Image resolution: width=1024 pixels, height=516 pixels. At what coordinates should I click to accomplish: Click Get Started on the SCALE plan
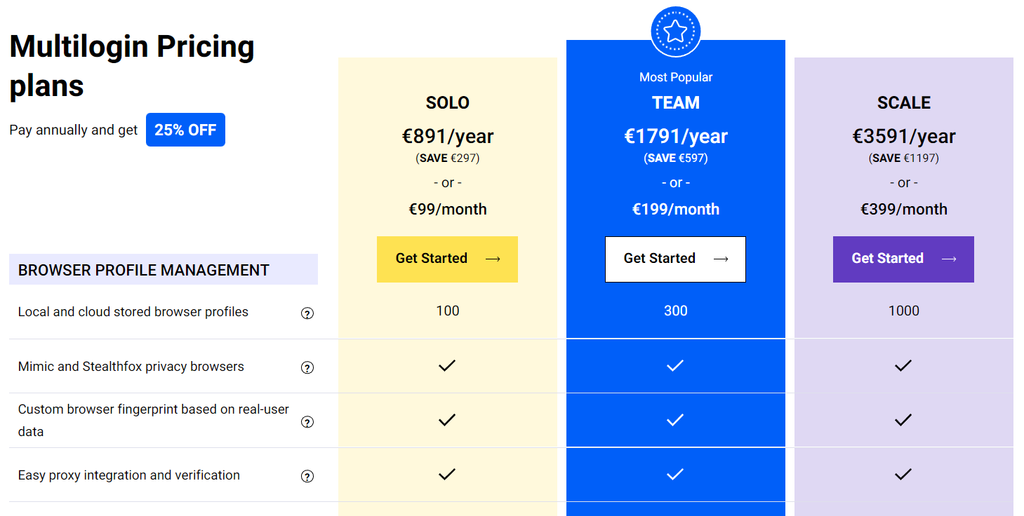pyautogui.click(x=903, y=259)
